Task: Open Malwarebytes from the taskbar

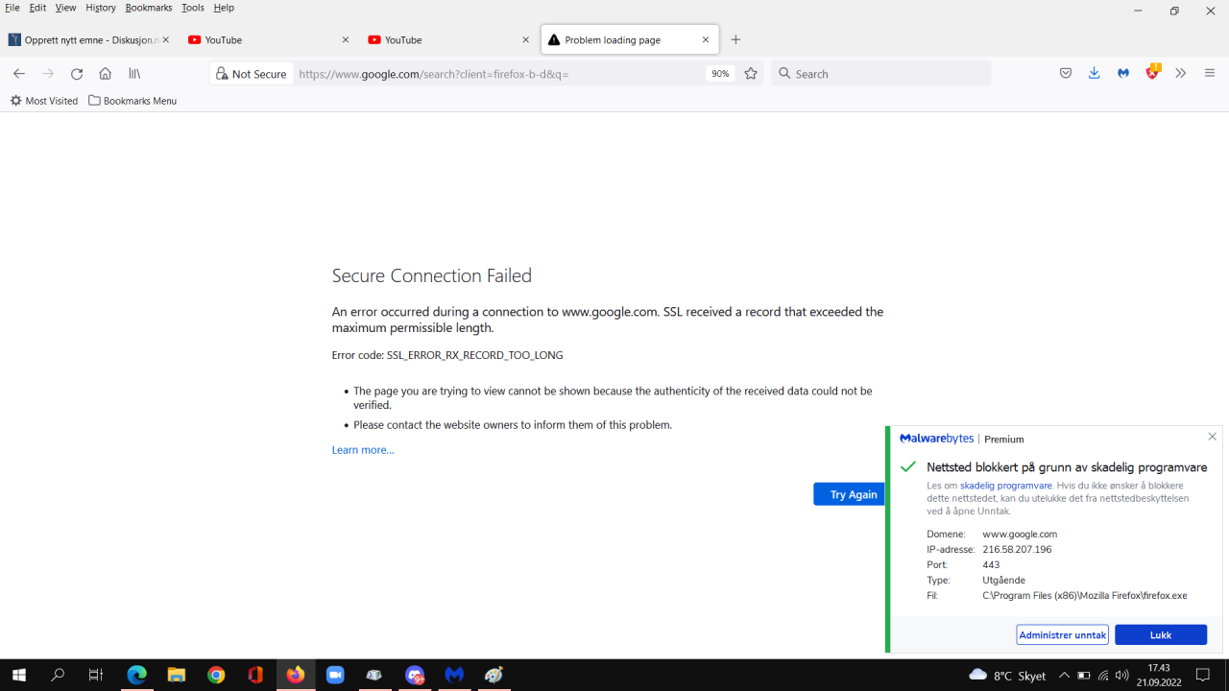Action: pos(454,675)
